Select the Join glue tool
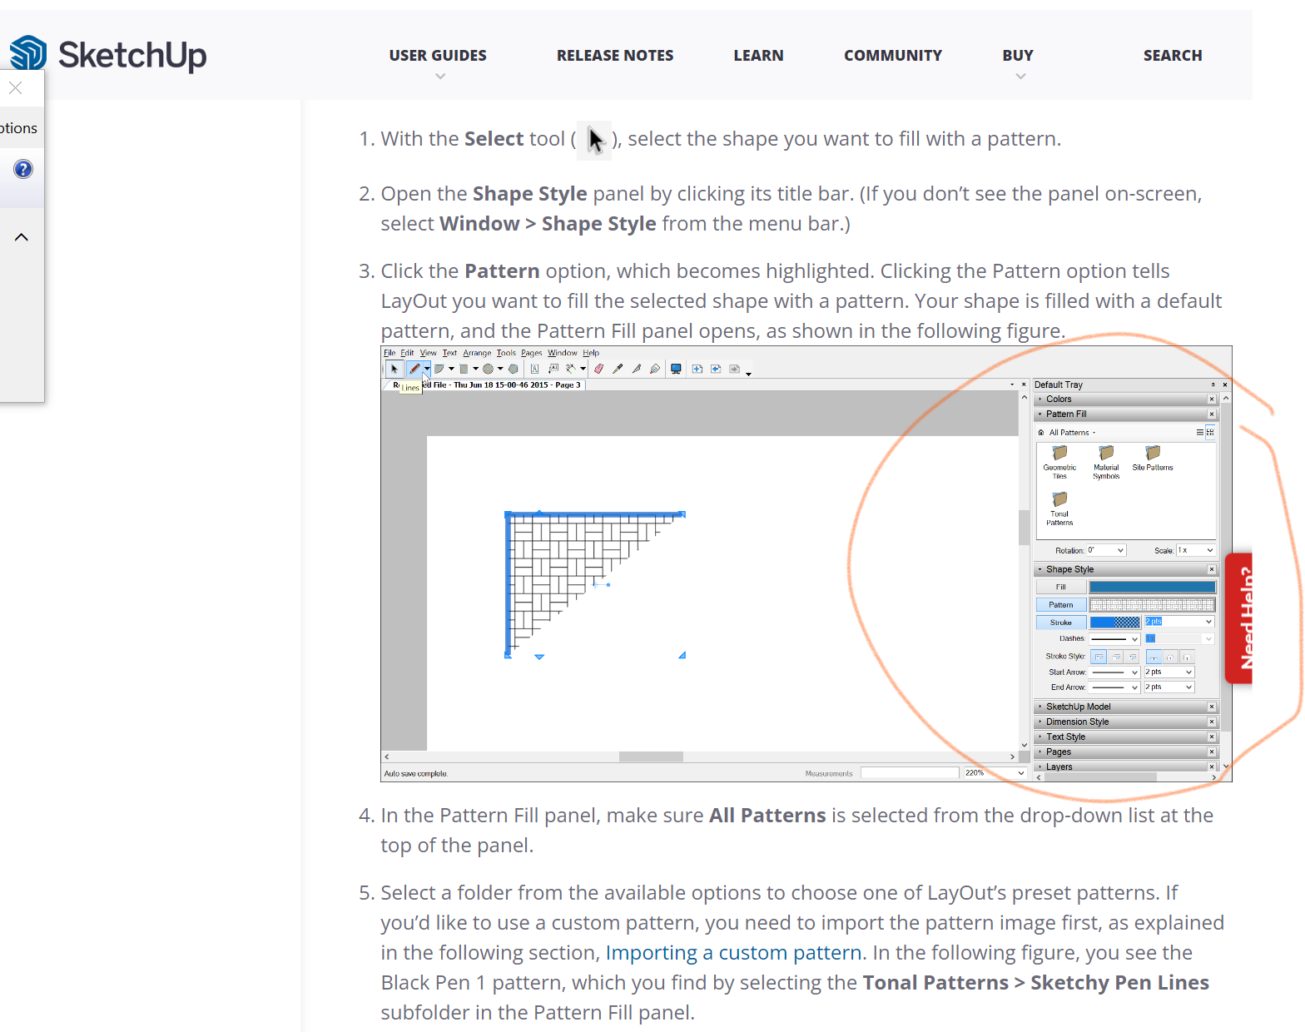1305x1032 pixels. click(x=655, y=369)
